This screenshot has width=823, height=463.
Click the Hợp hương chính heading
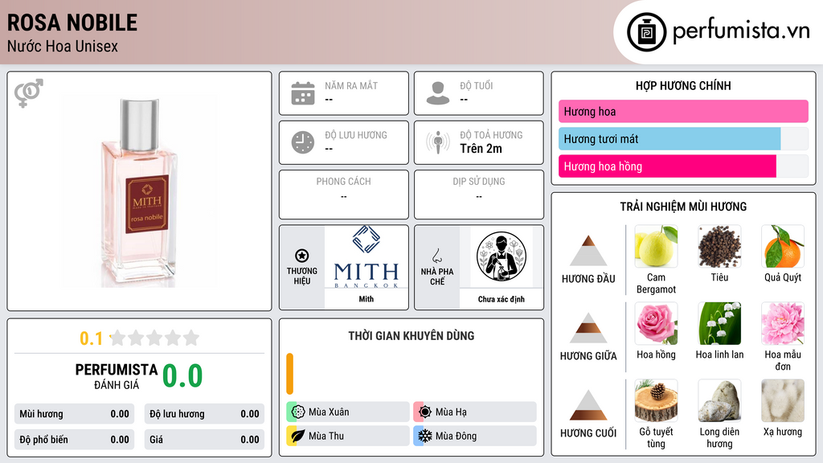coord(683,85)
